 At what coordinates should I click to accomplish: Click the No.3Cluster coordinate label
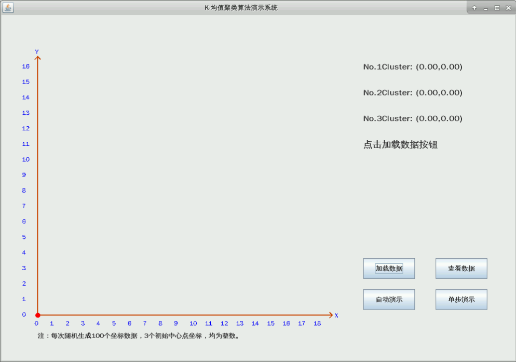[x=412, y=119]
